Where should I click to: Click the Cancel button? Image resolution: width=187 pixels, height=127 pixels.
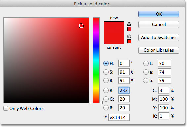coord(159,24)
